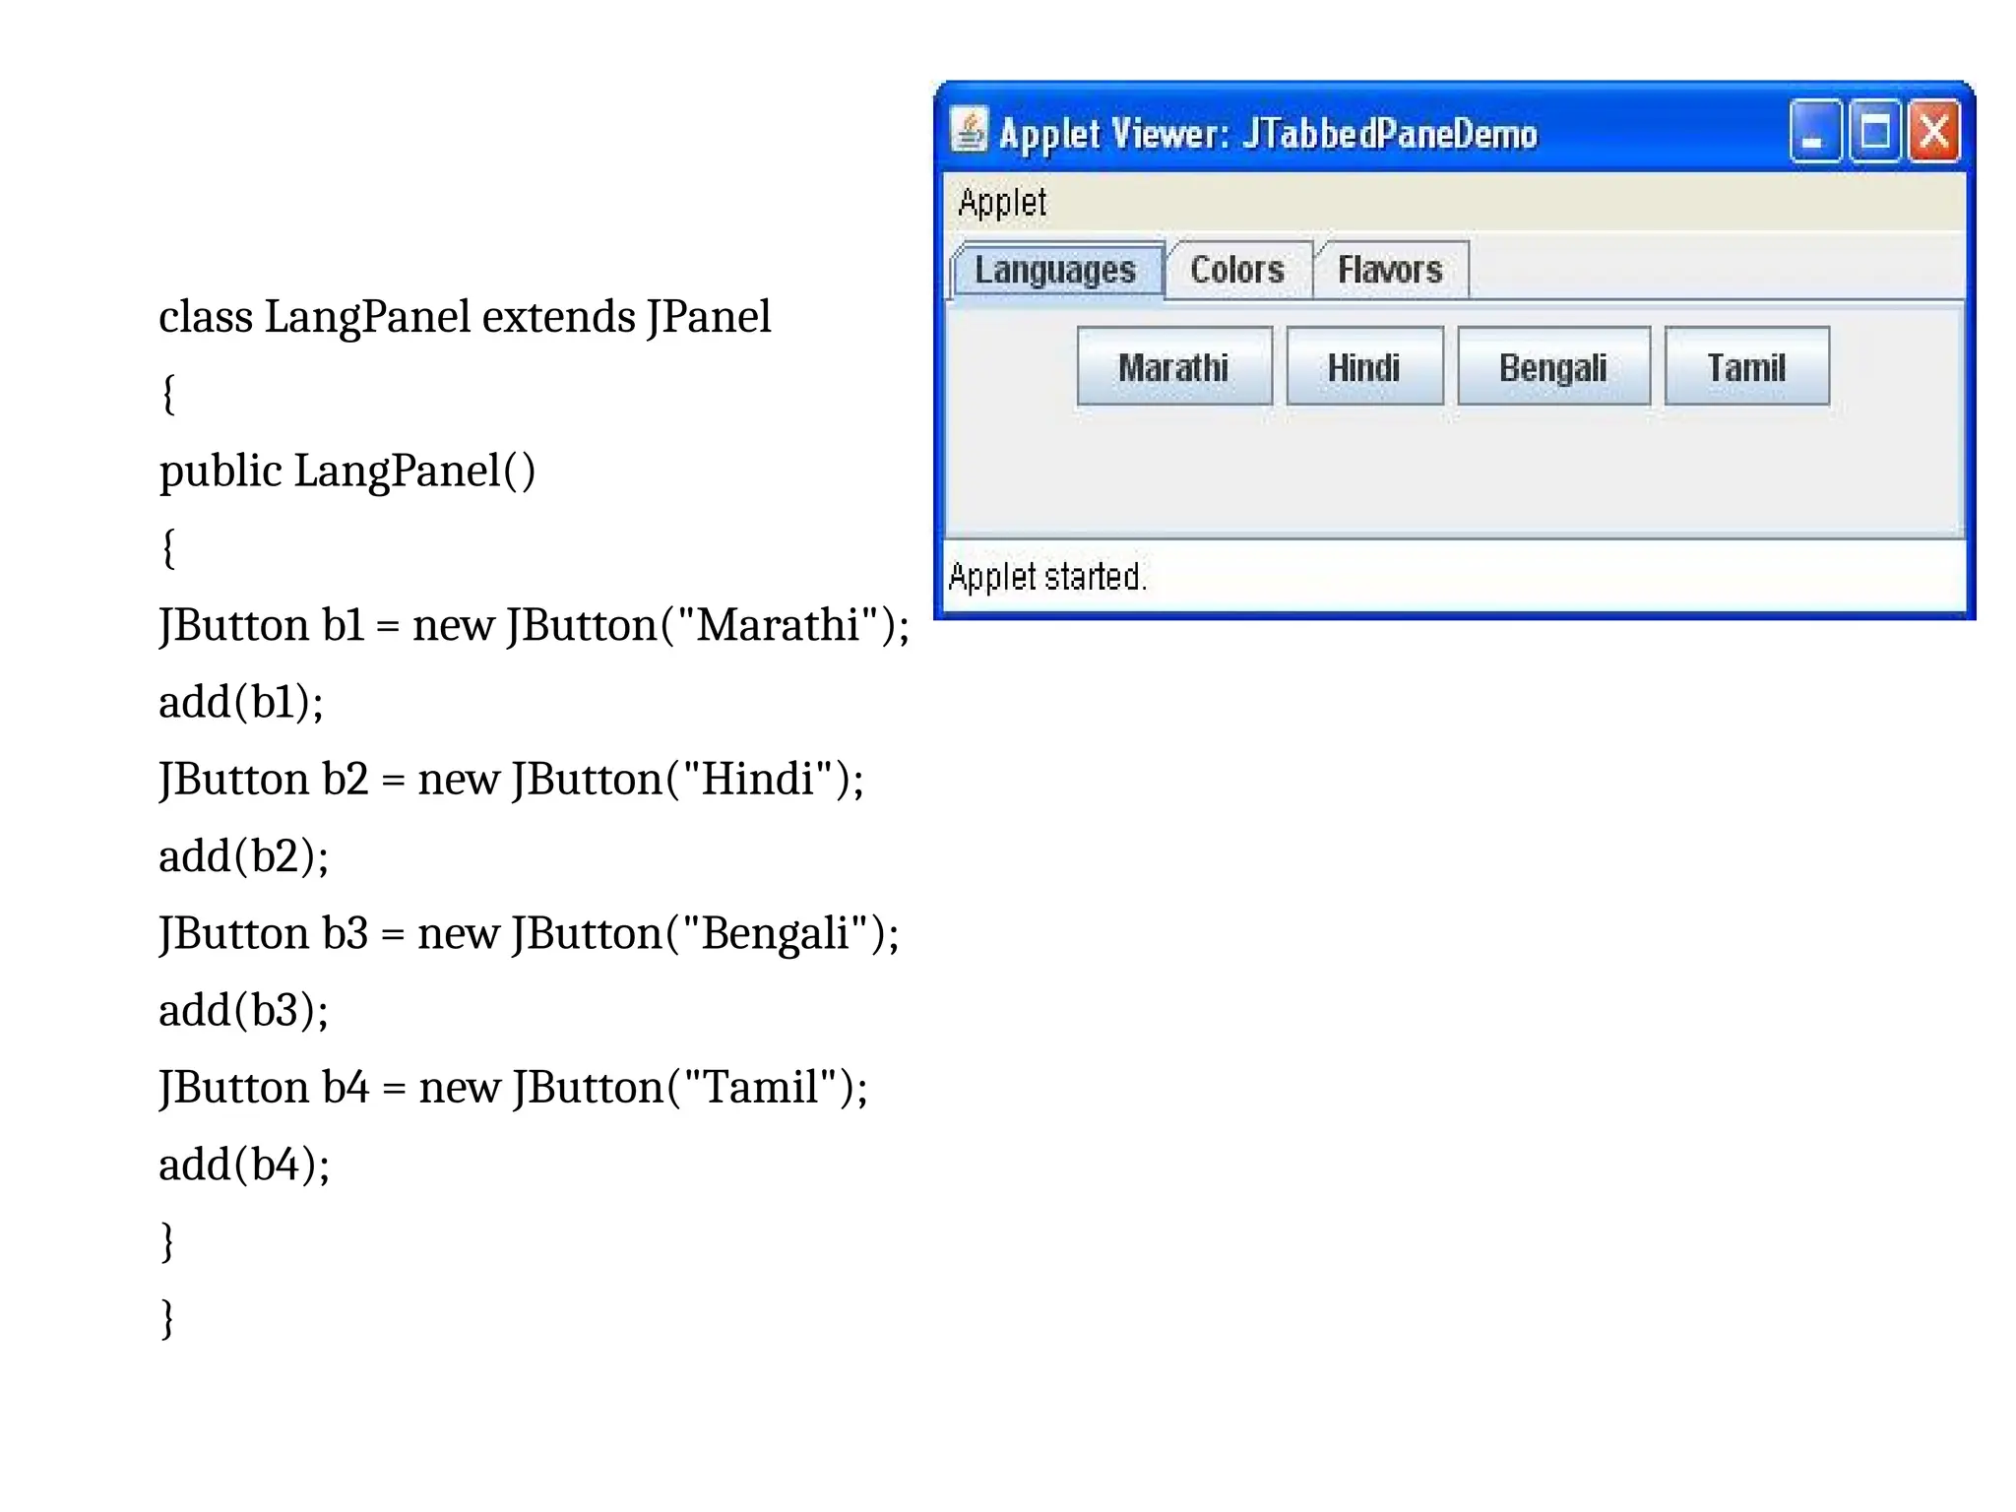Click the 'add(b2);' code line
This screenshot has width=2016, height=1512.
244,856
